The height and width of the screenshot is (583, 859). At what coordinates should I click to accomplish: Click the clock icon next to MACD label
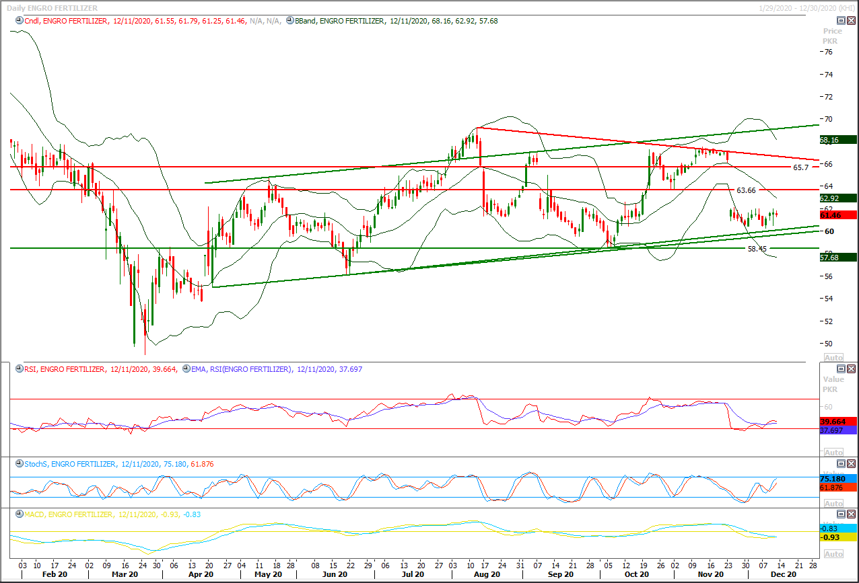pyautogui.click(x=18, y=514)
